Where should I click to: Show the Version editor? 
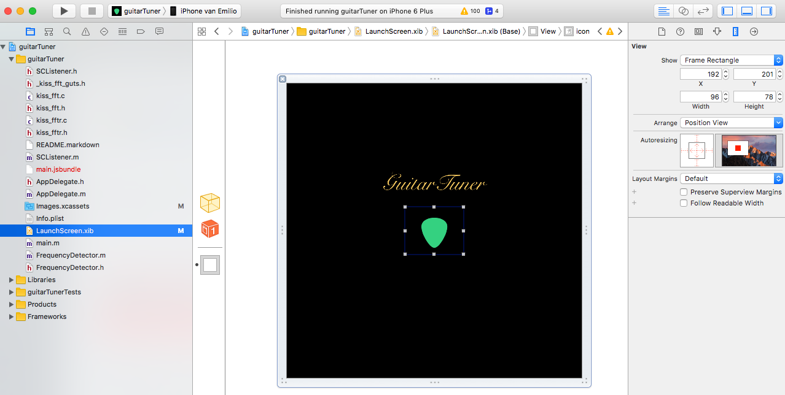tap(703, 11)
